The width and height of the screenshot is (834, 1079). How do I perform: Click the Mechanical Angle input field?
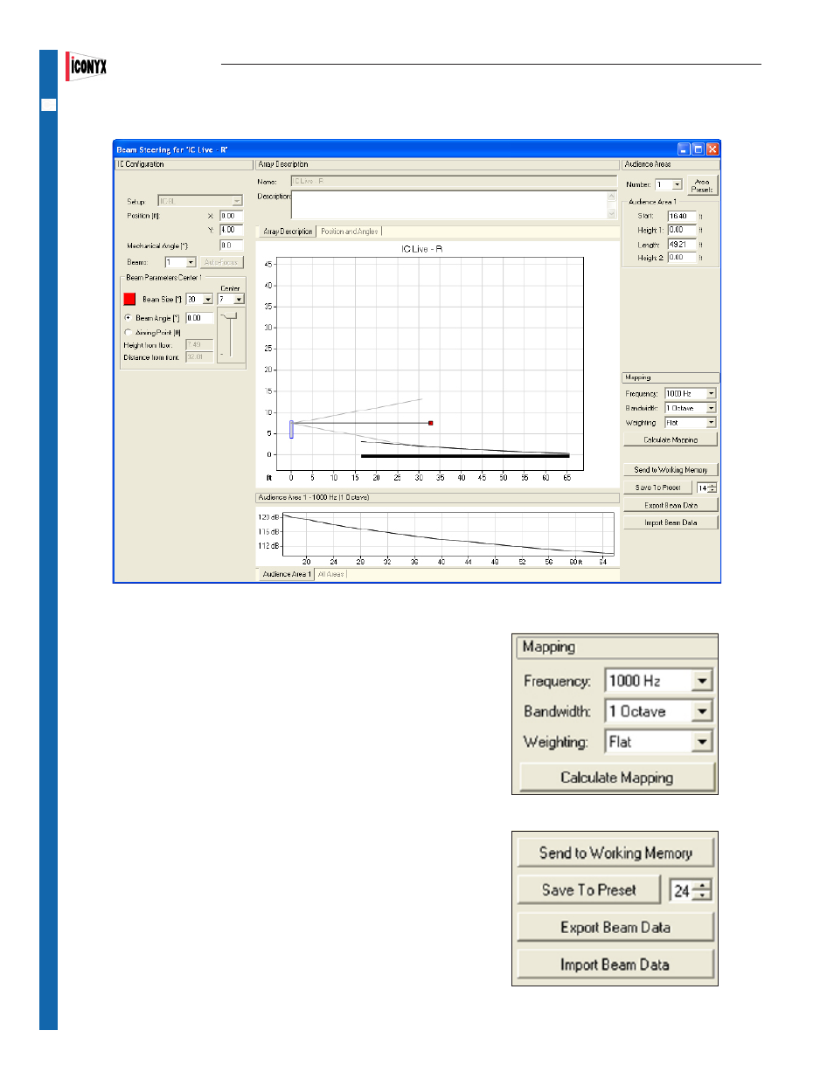click(x=231, y=246)
